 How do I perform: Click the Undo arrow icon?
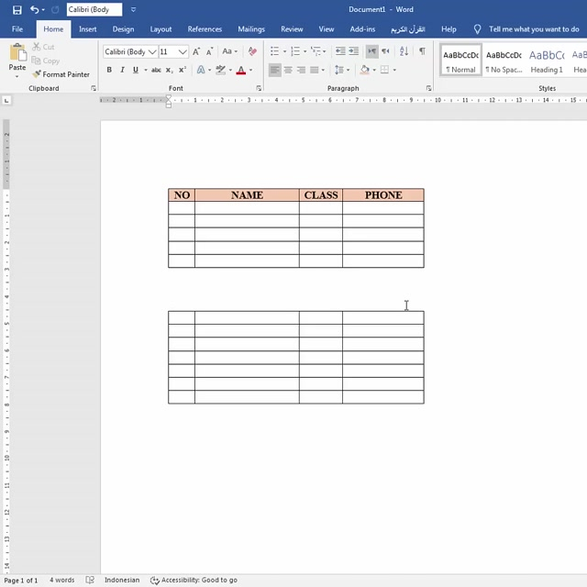click(x=34, y=9)
